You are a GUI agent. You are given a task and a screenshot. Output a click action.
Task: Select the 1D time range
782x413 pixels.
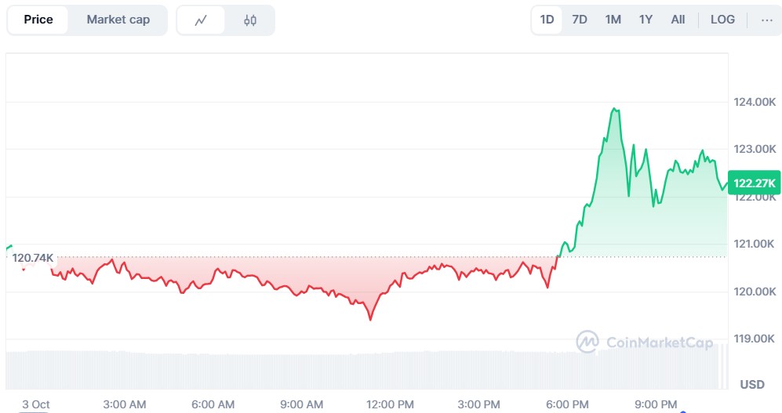tap(547, 20)
